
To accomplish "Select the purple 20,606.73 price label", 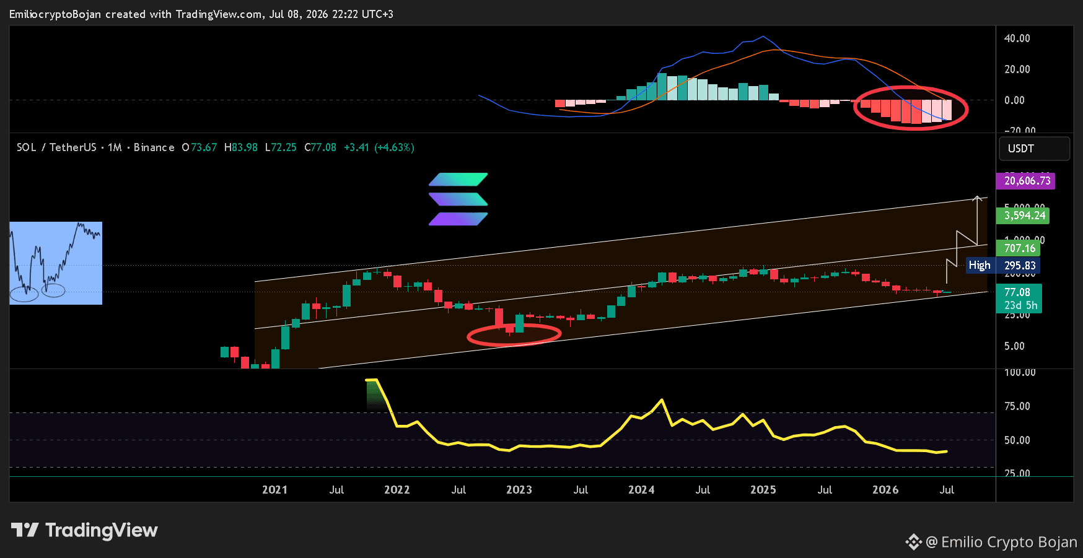I will (1025, 181).
